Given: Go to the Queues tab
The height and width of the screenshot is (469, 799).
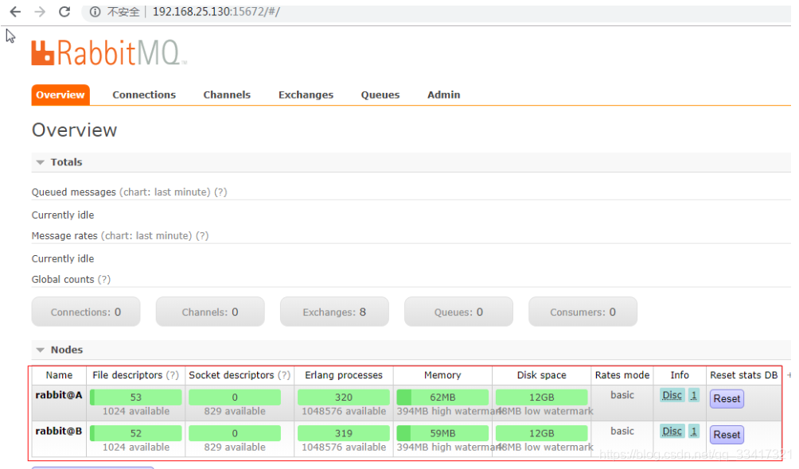Looking at the screenshot, I should [380, 95].
